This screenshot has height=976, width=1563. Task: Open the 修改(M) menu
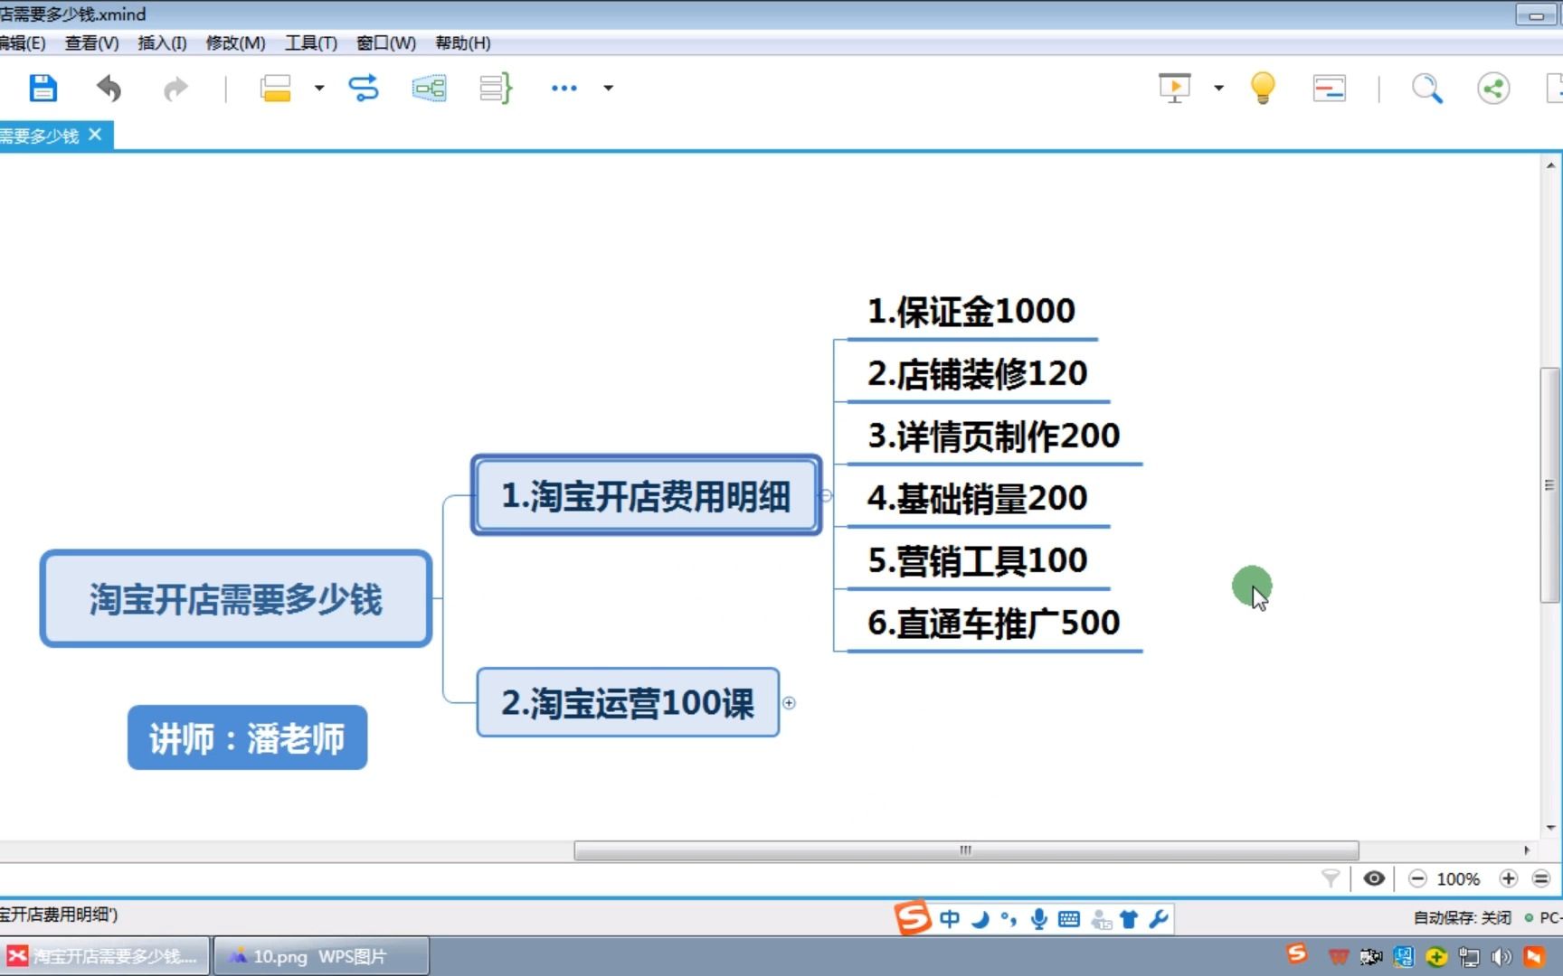[235, 42]
